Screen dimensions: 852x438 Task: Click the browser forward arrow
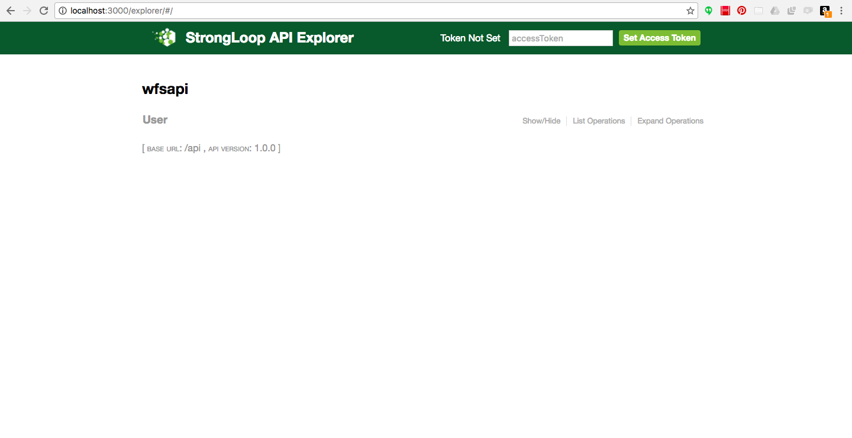click(x=27, y=11)
